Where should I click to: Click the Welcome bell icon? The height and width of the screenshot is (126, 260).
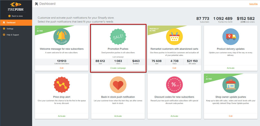click(61, 37)
